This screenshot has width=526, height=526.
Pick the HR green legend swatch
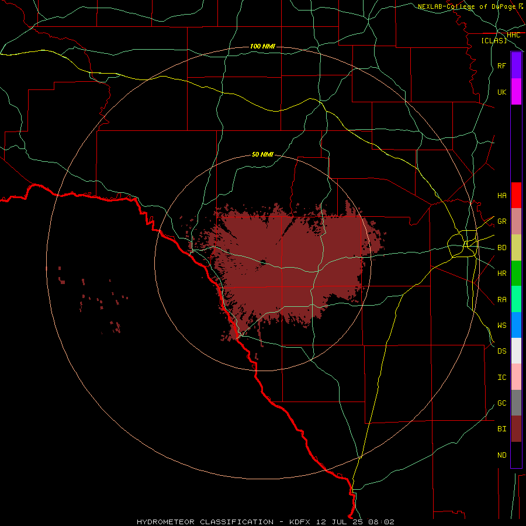click(x=516, y=274)
